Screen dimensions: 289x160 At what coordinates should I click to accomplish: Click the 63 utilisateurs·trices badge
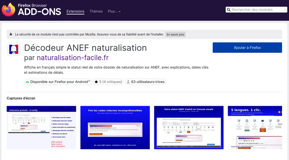click(x=145, y=82)
